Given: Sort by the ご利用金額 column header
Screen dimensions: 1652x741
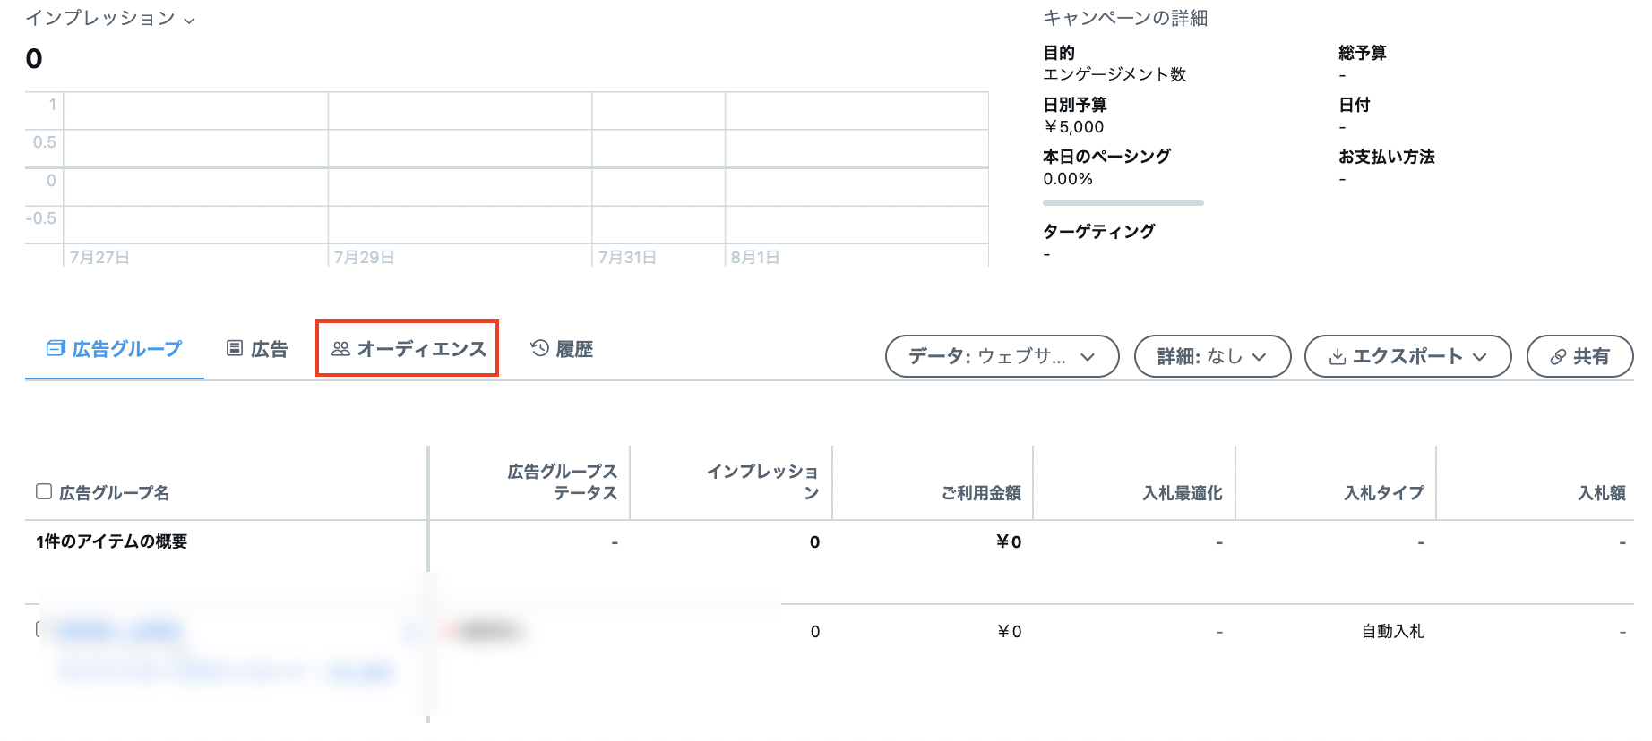Looking at the screenshot, I should [980, 493].
